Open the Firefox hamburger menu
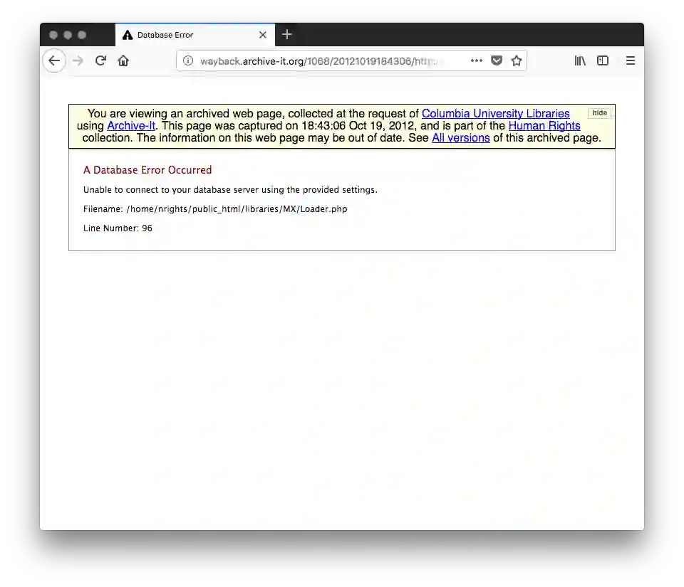 point(631,60)
